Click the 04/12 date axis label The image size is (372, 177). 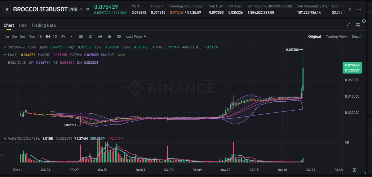226,170
